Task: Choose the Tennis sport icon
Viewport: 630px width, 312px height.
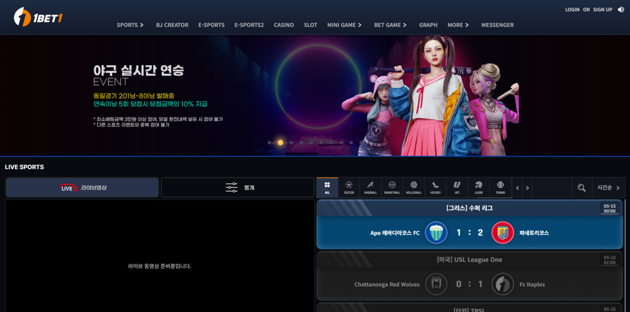Action: point(501,187)
